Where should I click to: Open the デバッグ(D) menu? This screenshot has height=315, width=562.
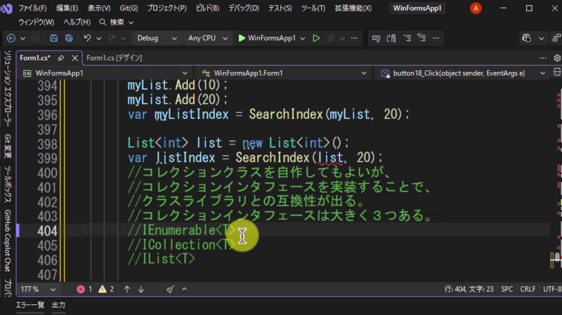(244, 8)
